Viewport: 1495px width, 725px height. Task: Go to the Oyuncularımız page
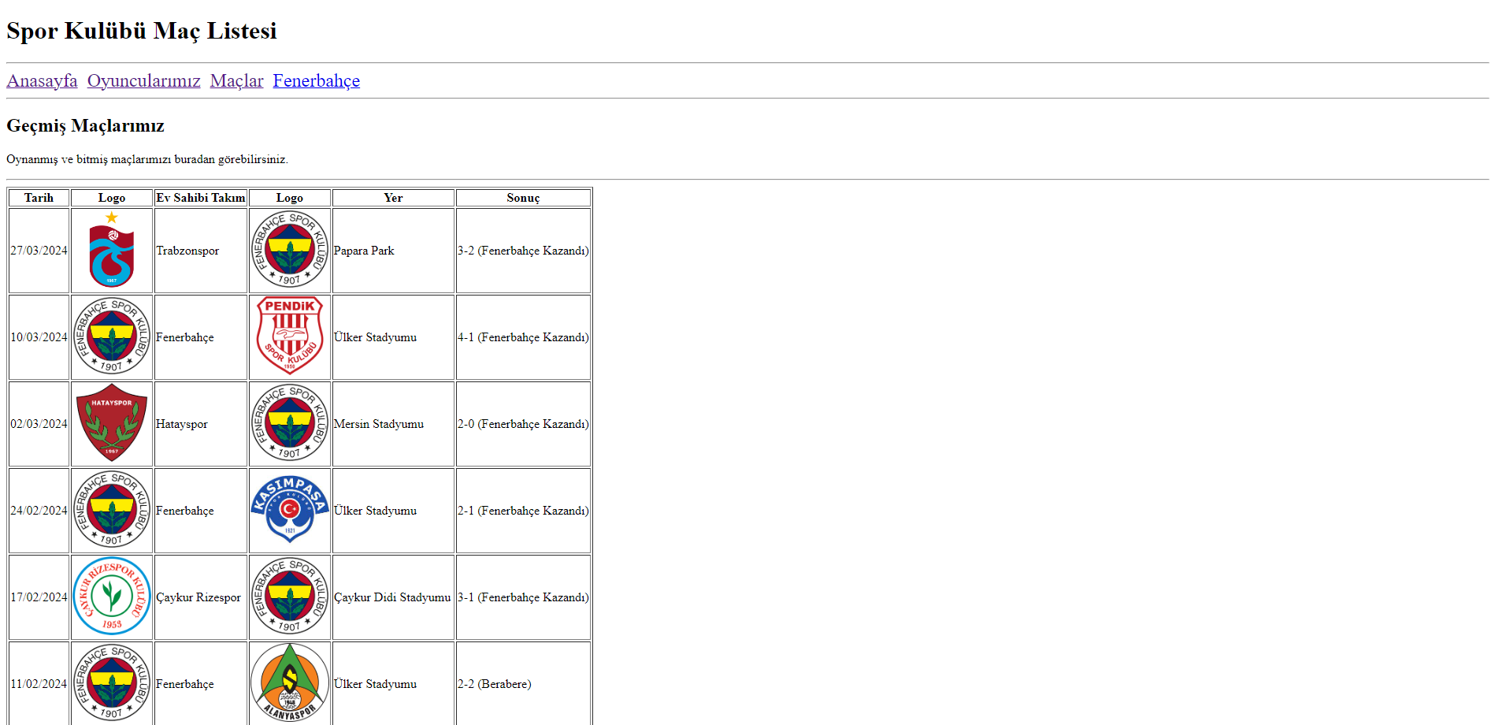[x=143, y=80]
